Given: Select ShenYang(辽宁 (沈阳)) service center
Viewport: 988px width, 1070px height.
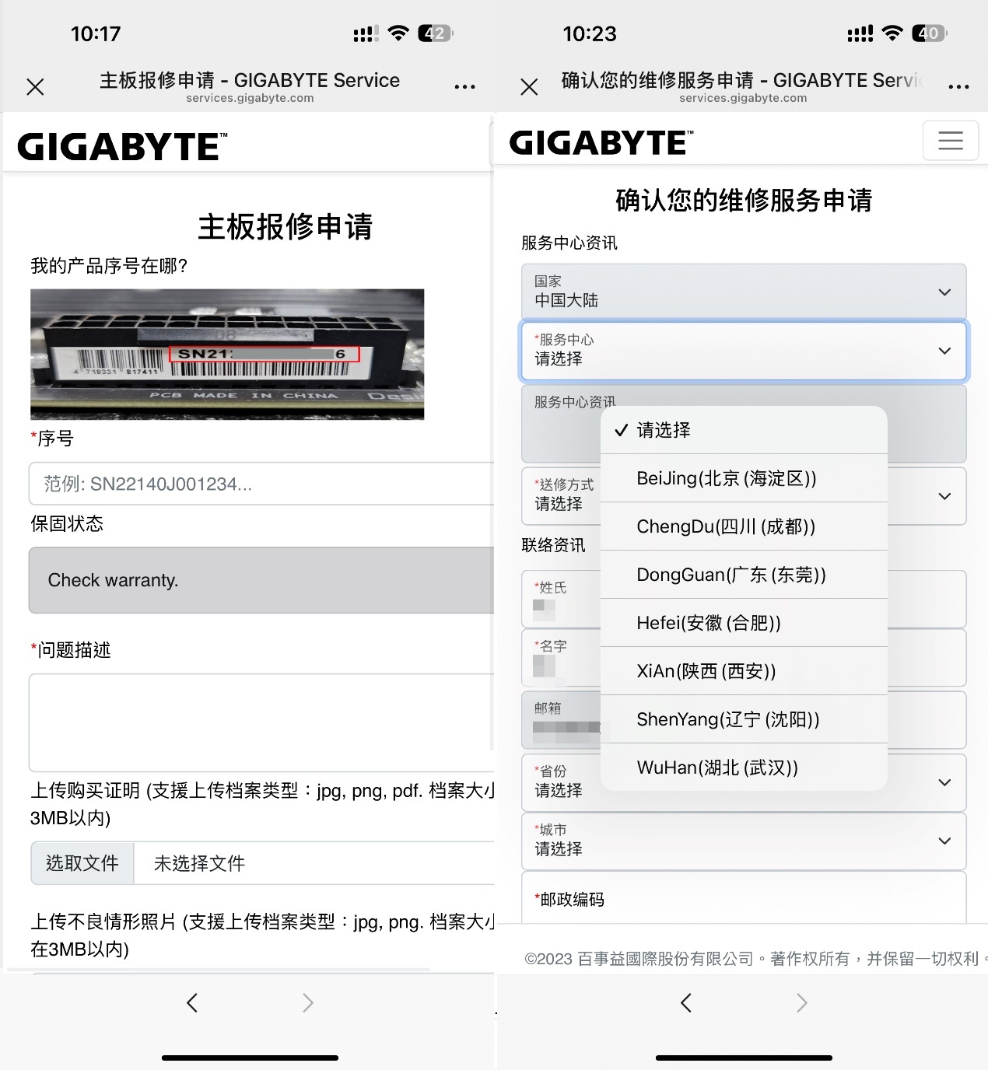Looking at the screenshot, I should pyautogui.click(x=744, y=719).
